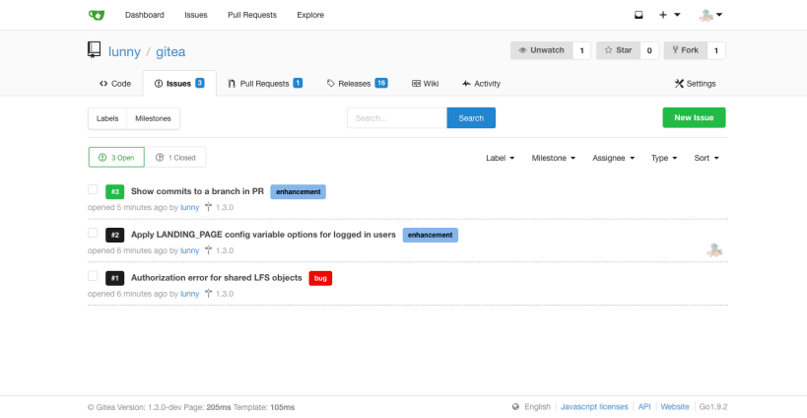Open the notifications inbox icon
Viewport: 807px width, 418px height.
pos(639,15)
